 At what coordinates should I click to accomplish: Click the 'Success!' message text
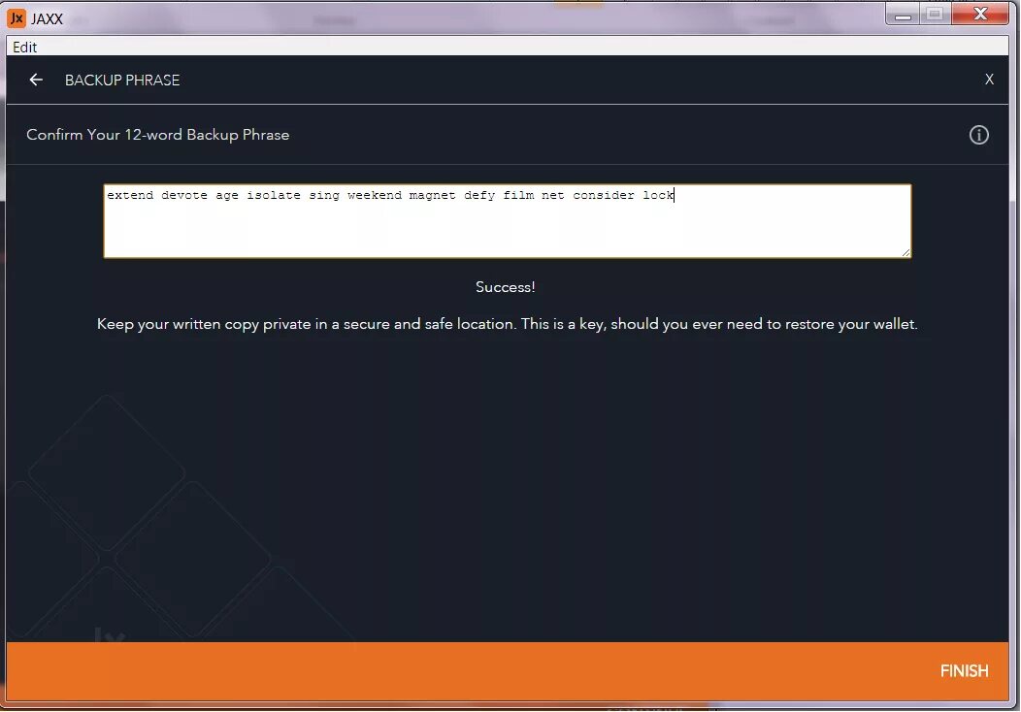click(506, 287)
